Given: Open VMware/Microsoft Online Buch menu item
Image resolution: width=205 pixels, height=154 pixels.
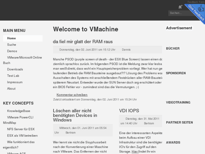Looking at the screenshot, I should pyautogui.click(x=23, y=60).
